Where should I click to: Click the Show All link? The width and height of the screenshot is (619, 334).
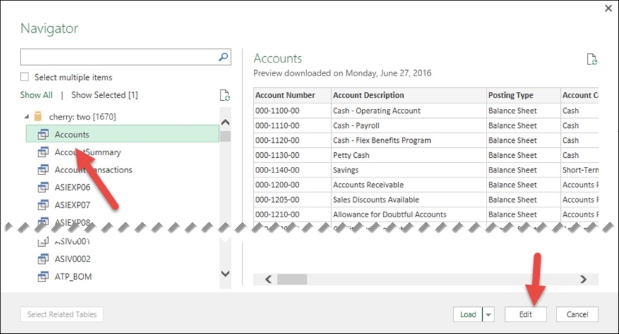point(36,95)
